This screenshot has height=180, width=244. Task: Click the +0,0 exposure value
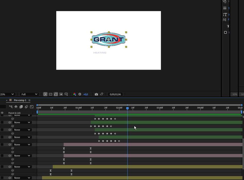pyautogui.click(x=86, y=94)
